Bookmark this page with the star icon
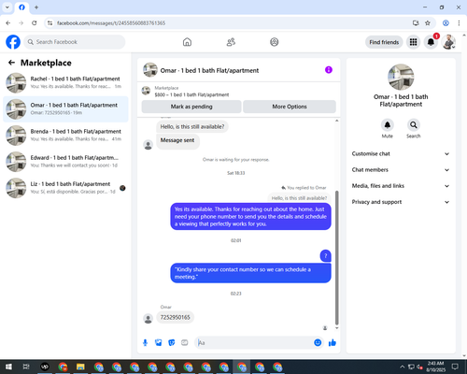467x374 pixels. (x=428, y=23)
